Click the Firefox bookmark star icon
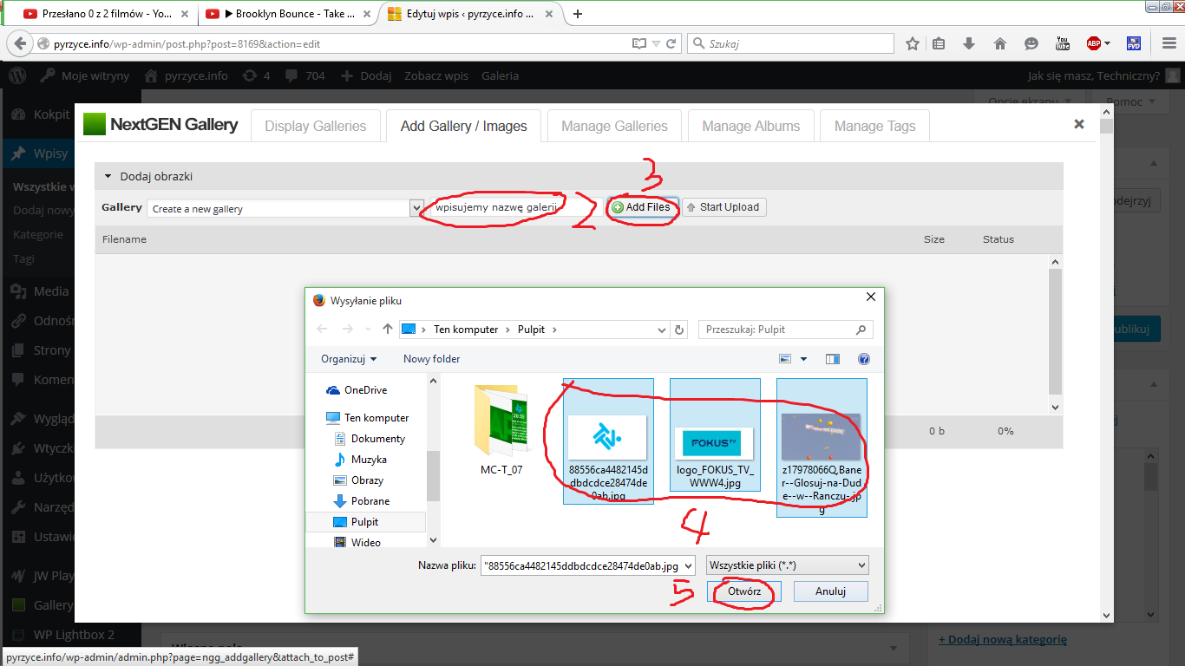The image size is (1185, 666). coord(913,43)
